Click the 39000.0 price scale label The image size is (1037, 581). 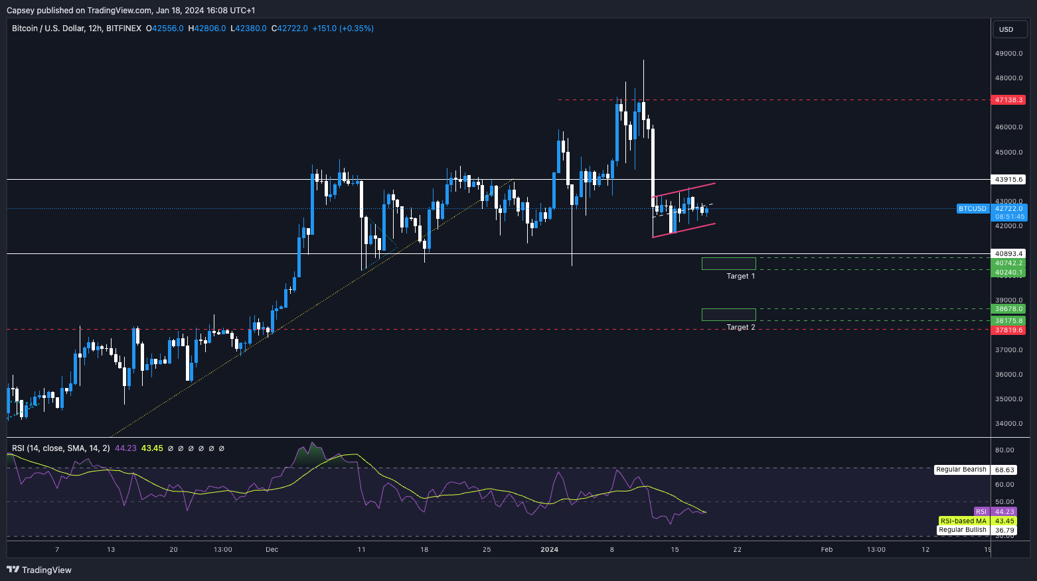tap(1008, 300)
